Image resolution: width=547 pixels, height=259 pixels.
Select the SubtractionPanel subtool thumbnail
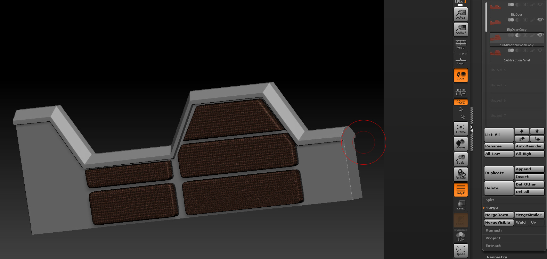coord(496,53)
